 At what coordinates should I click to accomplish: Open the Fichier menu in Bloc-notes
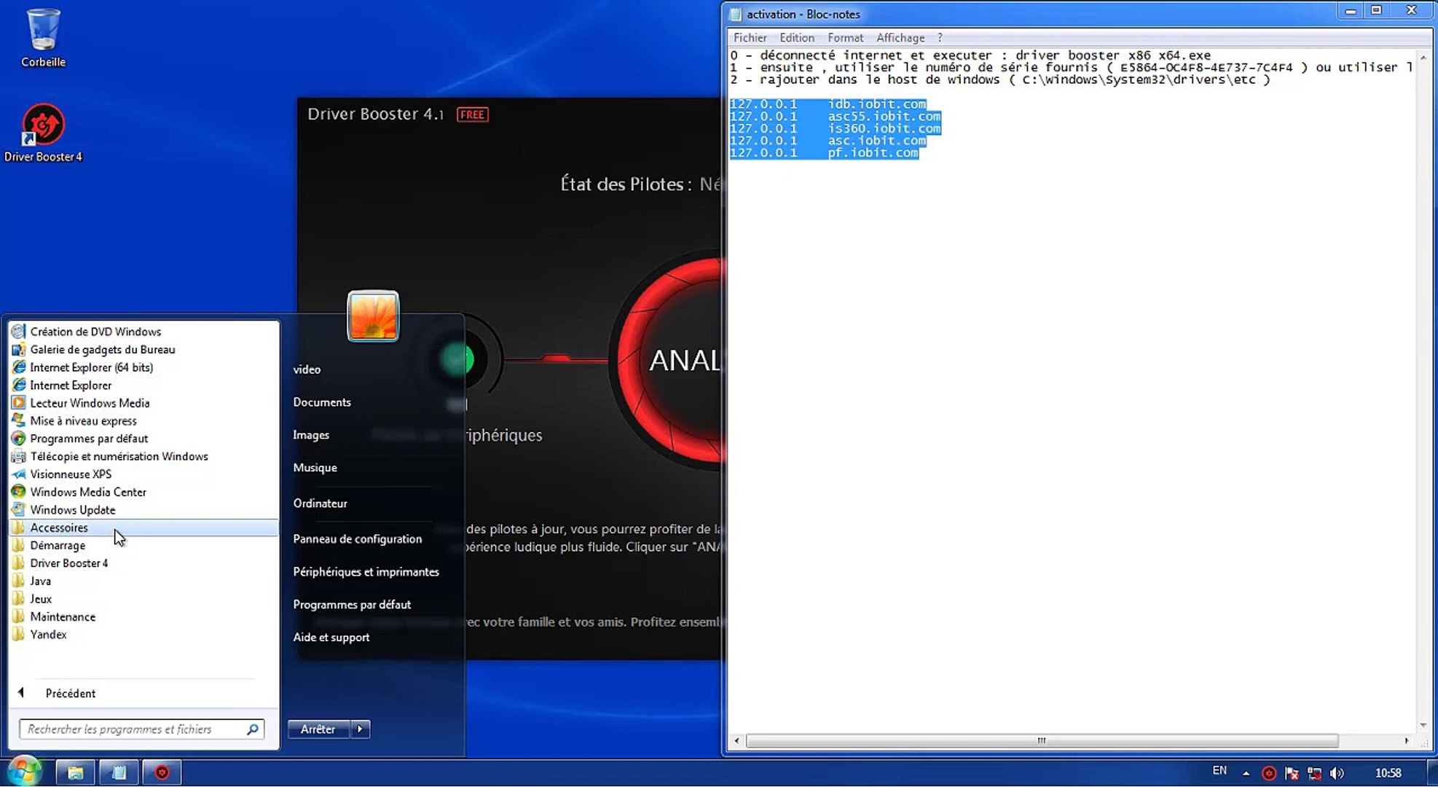[750, 38]
